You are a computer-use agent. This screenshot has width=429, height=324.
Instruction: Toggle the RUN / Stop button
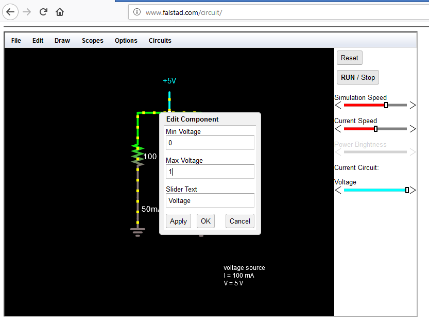(357, 77)
